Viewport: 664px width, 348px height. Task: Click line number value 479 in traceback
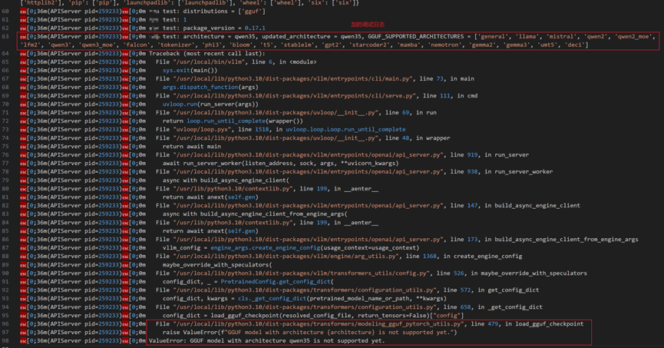(x=493, y=324)
